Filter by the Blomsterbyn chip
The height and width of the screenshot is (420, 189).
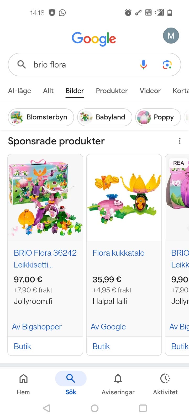[x=41, y=117]
